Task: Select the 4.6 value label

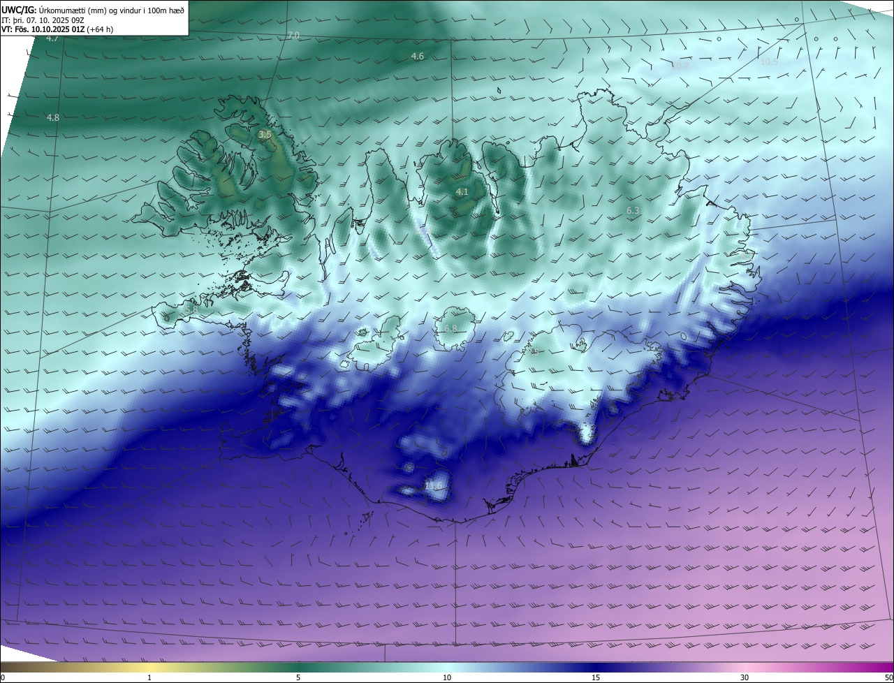Action: pyautogui.click(x=418, y=56)
